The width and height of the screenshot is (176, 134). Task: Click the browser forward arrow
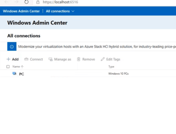point(17,2)
